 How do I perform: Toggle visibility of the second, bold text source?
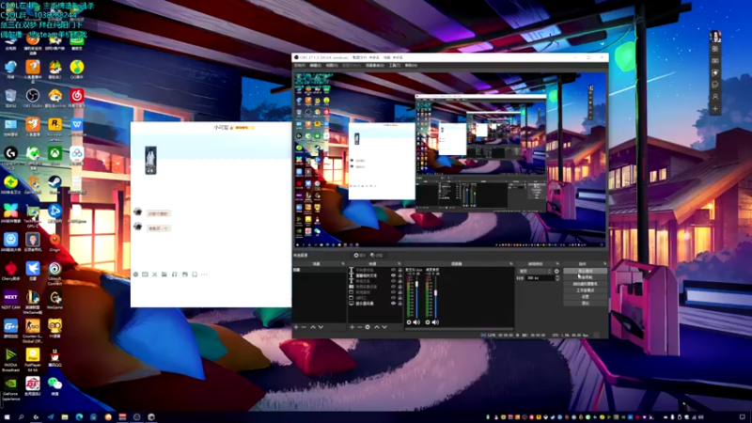tap(393, 275)
